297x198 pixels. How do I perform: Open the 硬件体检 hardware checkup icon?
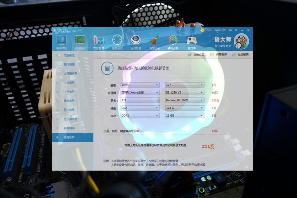tap(62, 40)
